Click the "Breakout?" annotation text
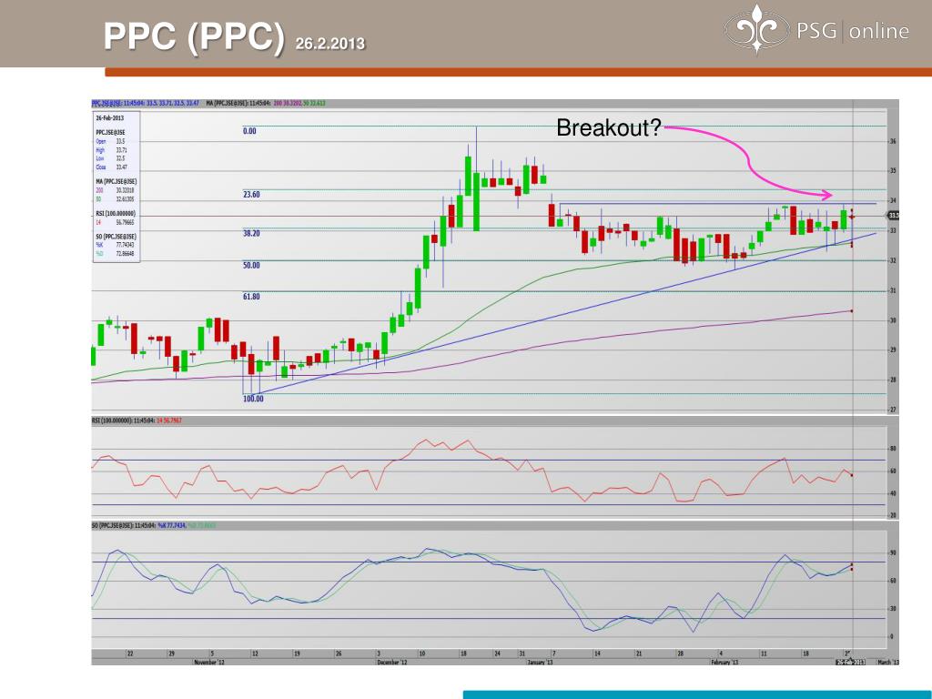This screenshot has height=699, width=932. 609,127
